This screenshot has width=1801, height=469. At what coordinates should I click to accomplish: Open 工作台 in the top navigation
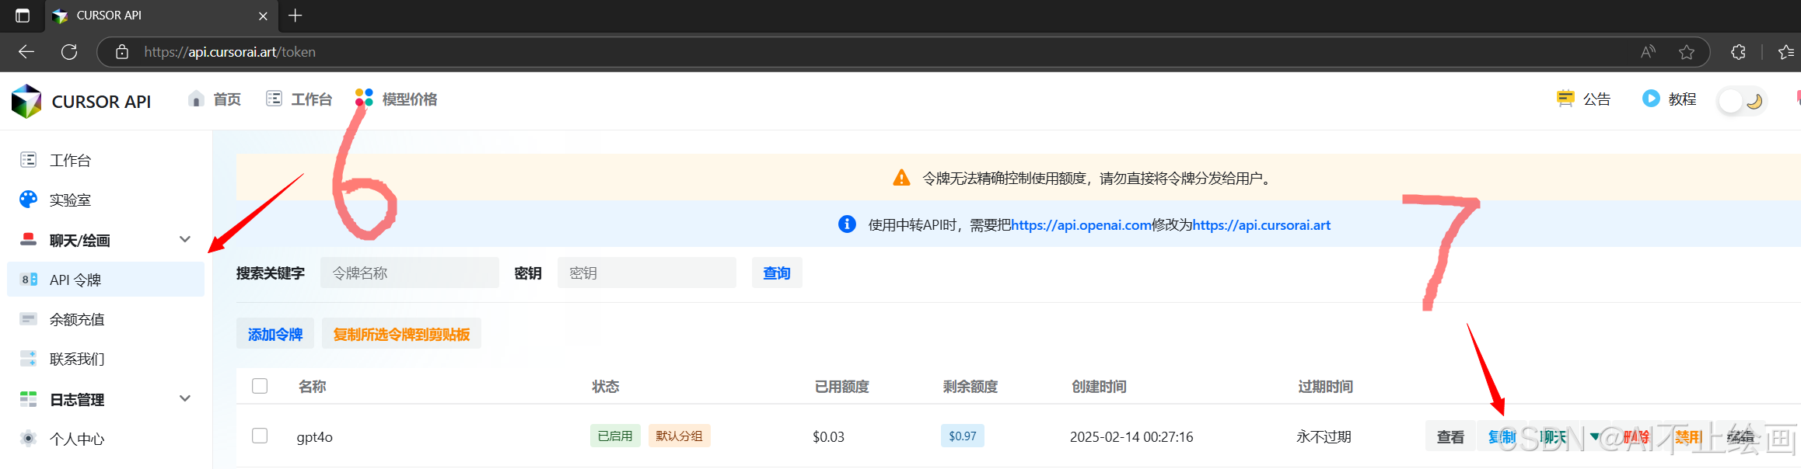click(x=311, y=99)
